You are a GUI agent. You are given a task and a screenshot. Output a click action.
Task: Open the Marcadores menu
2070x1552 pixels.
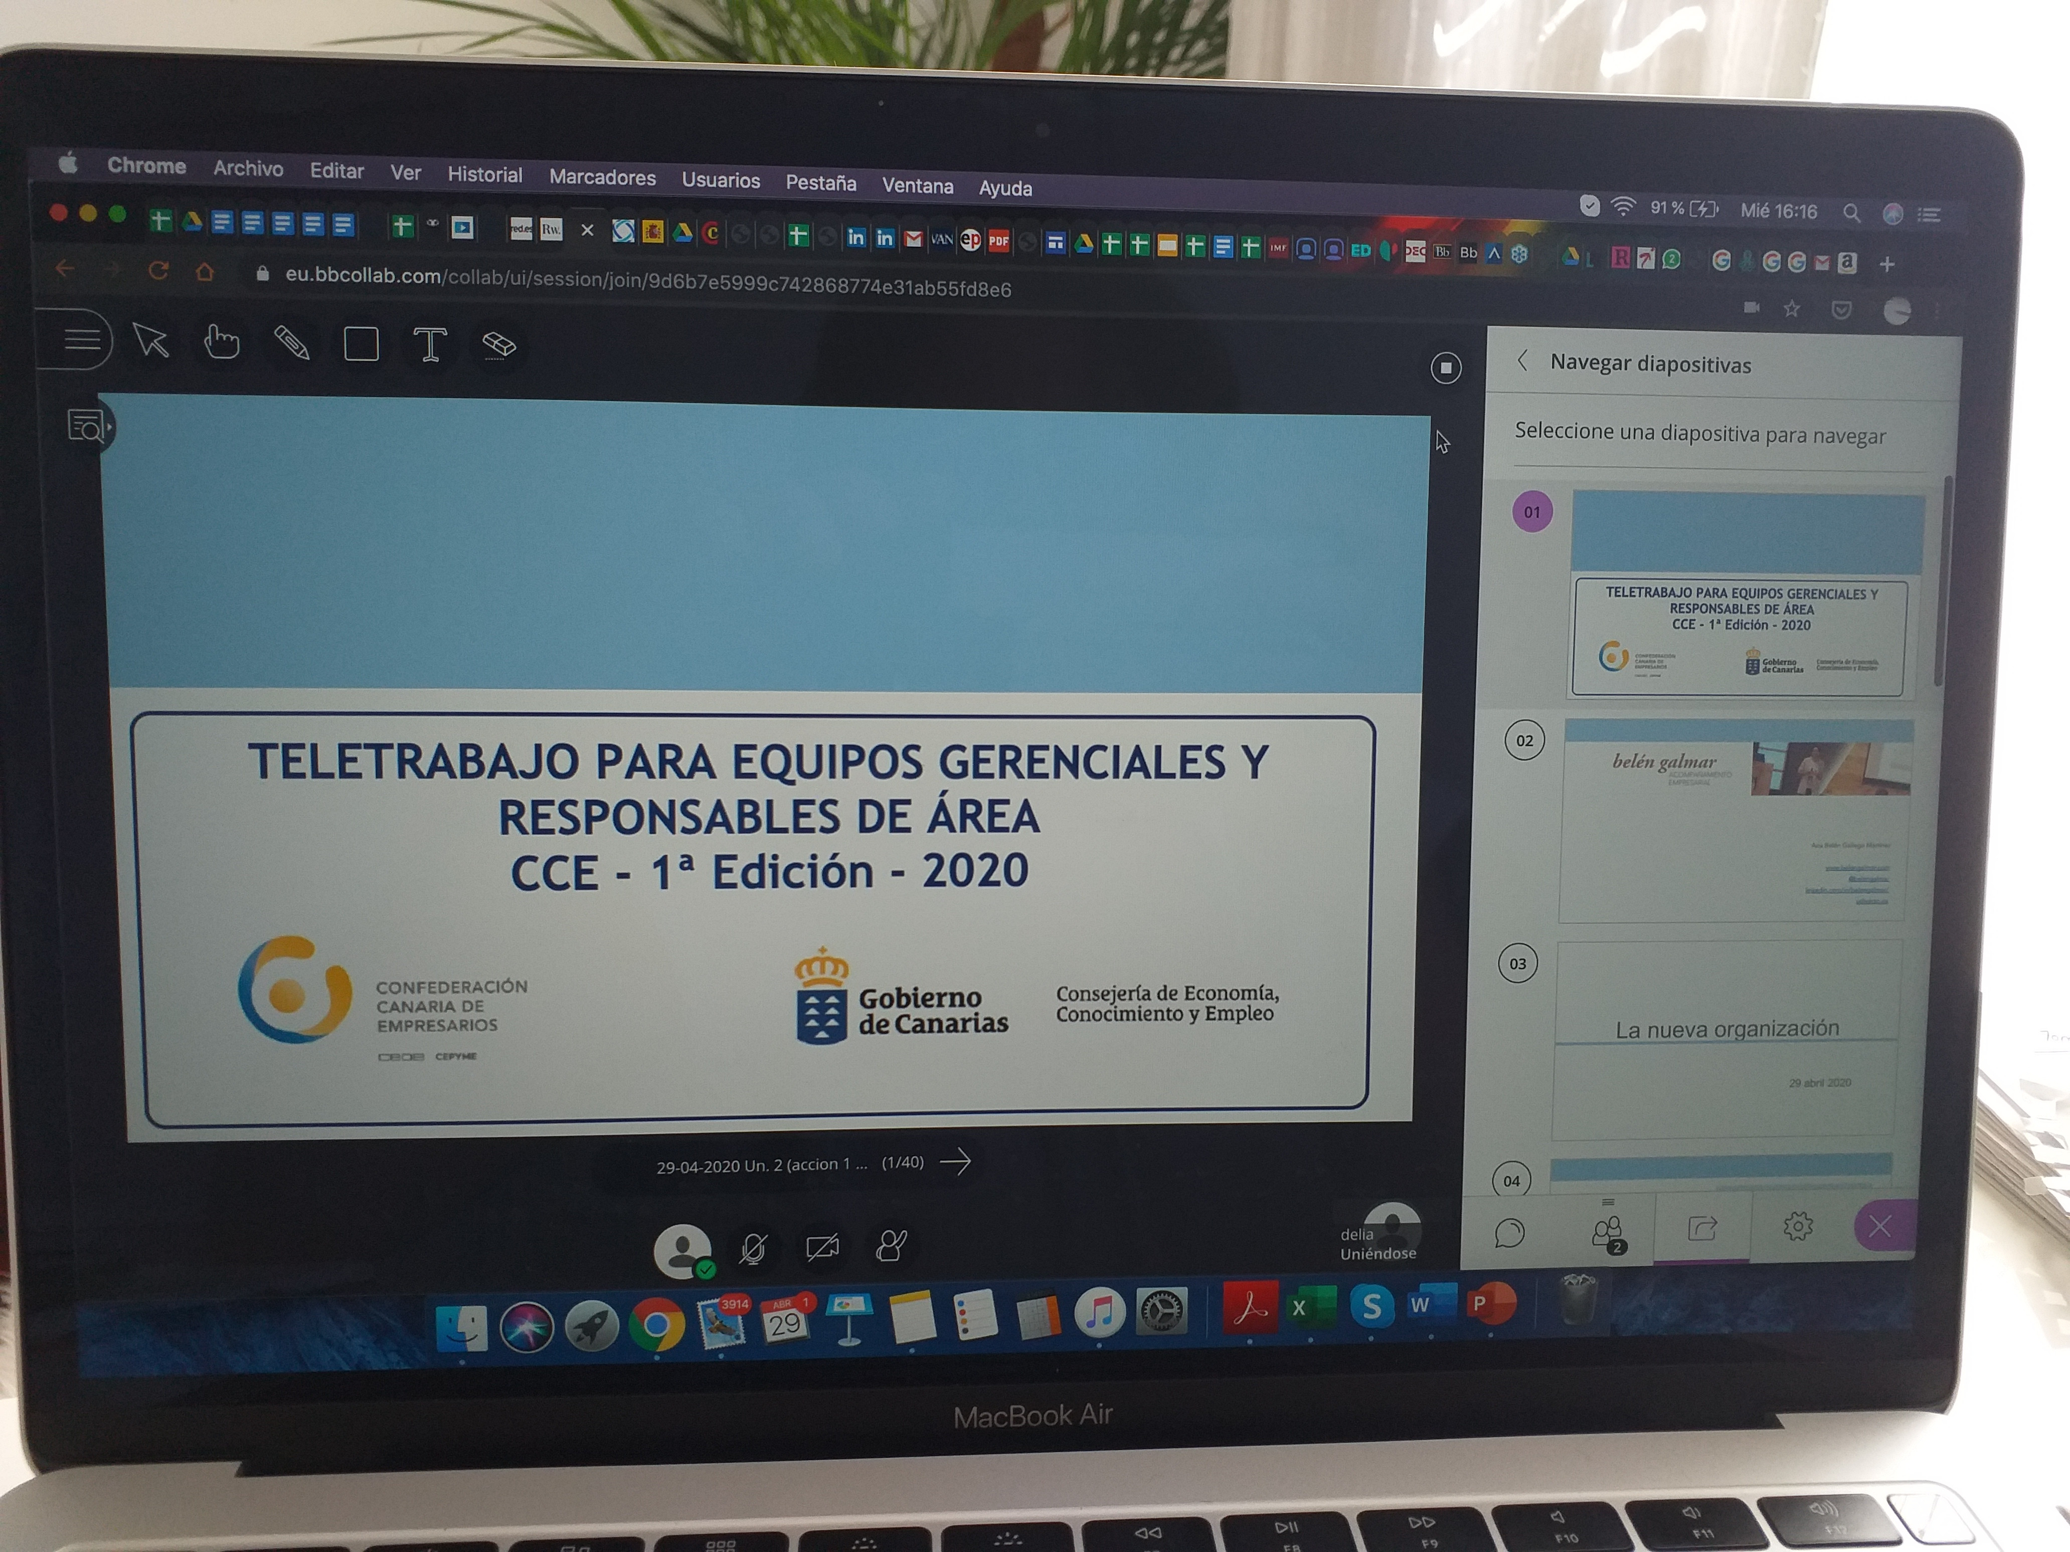coord(602,177)
